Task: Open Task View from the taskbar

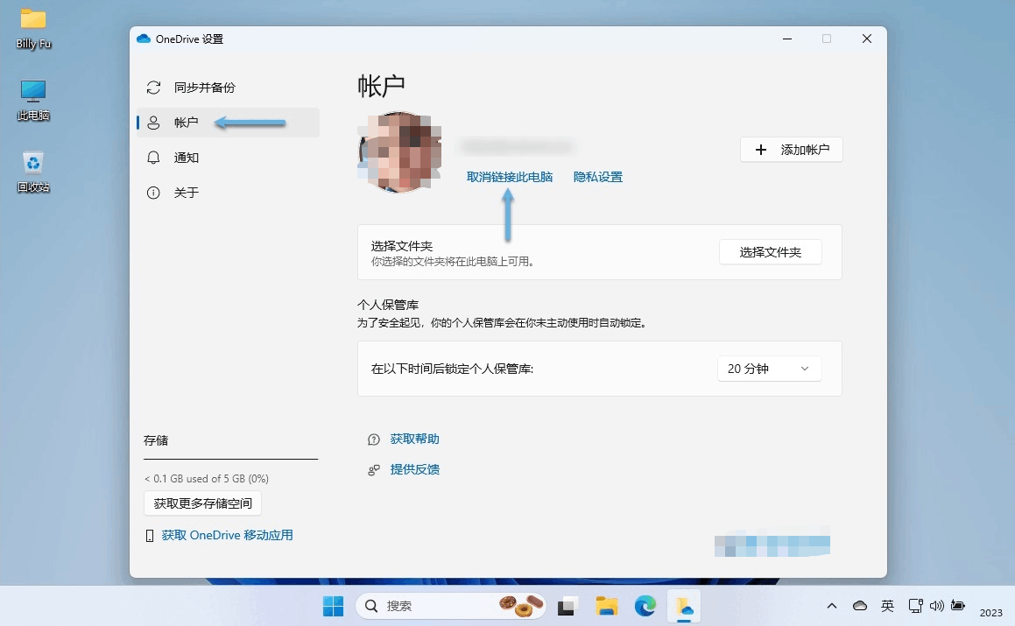Action: coord(567,606)
